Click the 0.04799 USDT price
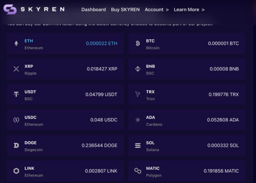This screenshot has width=256, height=183. 101,95
